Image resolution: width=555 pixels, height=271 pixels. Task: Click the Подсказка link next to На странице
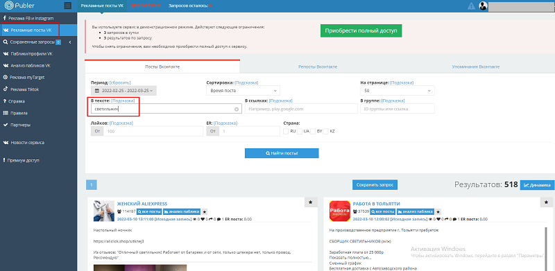pos(402,82)
